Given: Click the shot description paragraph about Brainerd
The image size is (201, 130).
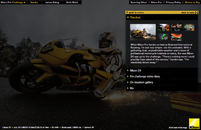Looking at the screenshot, I should click(x=162, y=54).
